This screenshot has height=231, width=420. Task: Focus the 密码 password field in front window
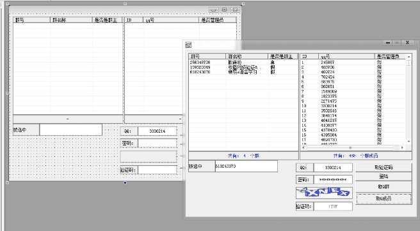coord(333,180)
